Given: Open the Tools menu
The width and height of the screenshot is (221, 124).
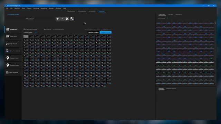Looking at the screenshot, I should tap(23, 8).
